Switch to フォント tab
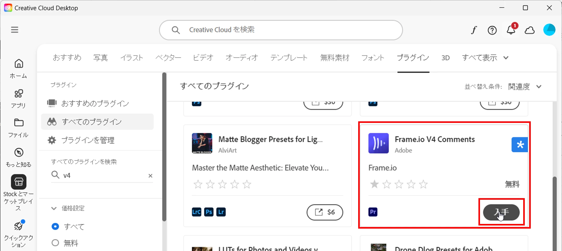Image resolution: width=562 pixels, height=251 pixels. [x=373, y=58]
